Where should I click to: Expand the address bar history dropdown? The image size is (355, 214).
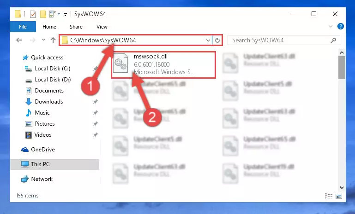coord(208,40)
